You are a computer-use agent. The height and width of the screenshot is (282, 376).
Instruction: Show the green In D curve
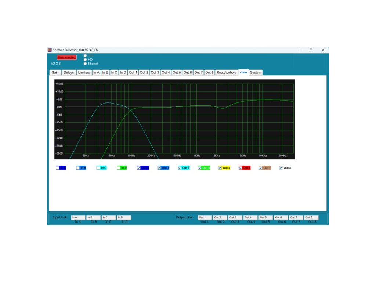click(119, 168)
